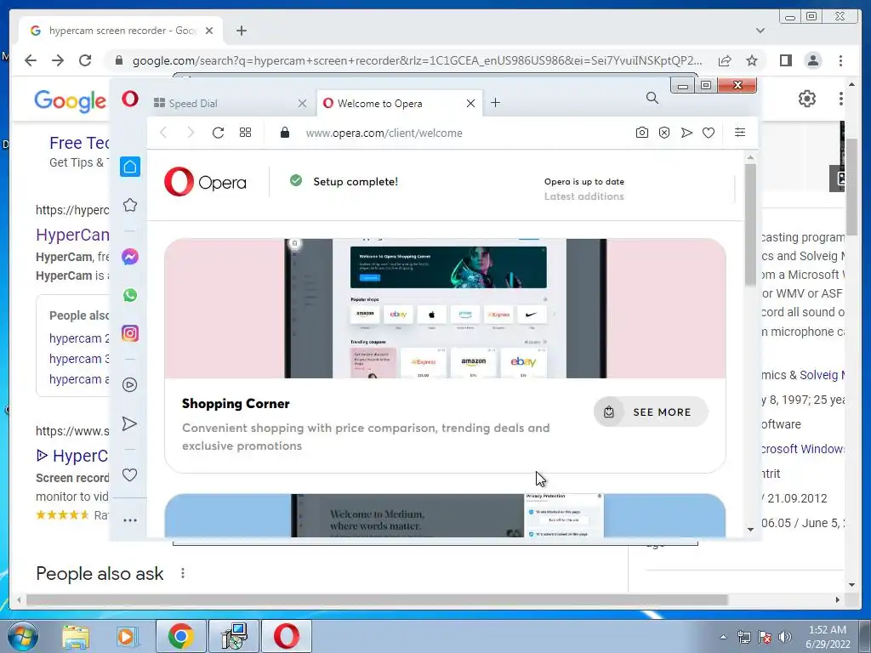Add page to bookmarks heart in Opera's address bar

click(709, 133)
